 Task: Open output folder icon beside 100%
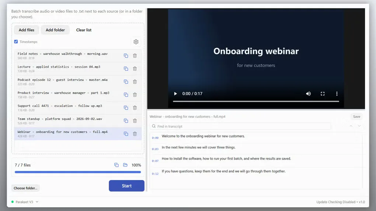click(125, 165)
